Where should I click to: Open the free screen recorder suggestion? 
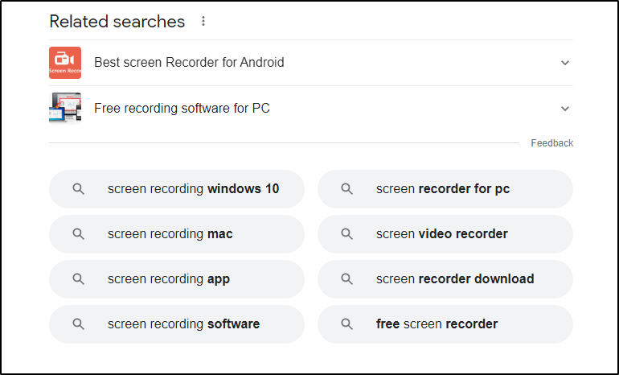(437, 324)
